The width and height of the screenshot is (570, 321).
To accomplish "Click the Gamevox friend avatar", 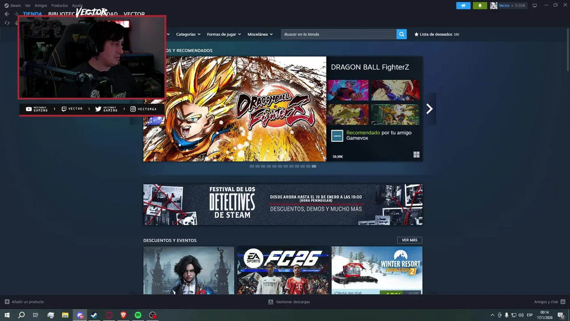I will click(337, 136).
